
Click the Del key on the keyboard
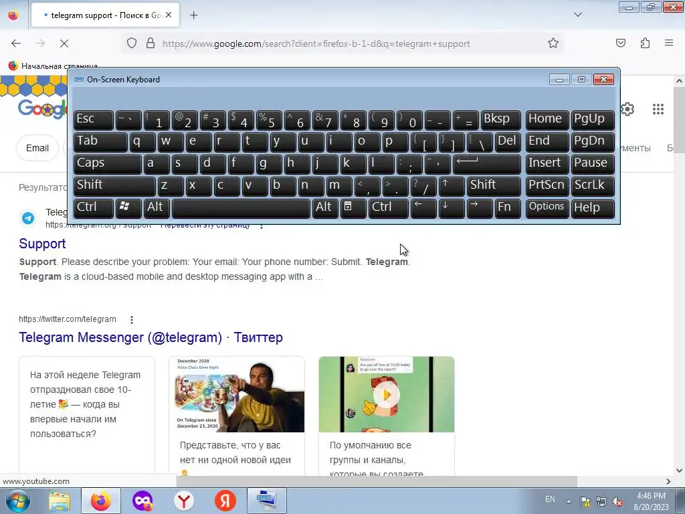pyautogui.click(x=508, y=142)
